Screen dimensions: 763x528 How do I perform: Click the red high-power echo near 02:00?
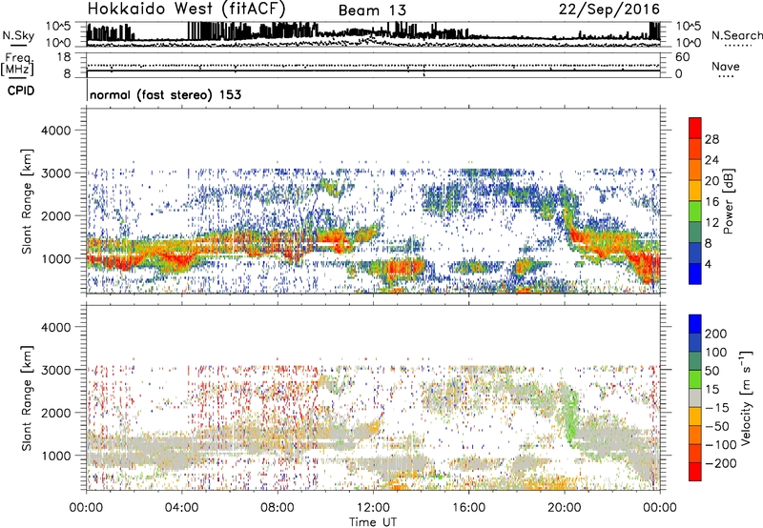[124, 264]
